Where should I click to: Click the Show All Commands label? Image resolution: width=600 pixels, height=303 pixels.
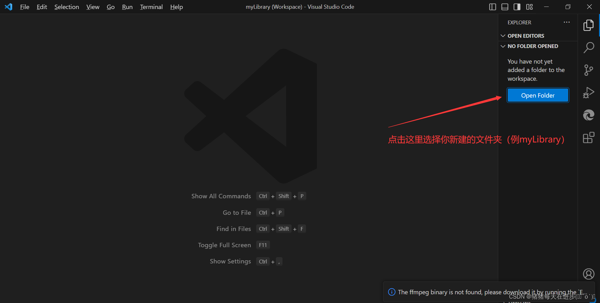[x=221, y=196]
